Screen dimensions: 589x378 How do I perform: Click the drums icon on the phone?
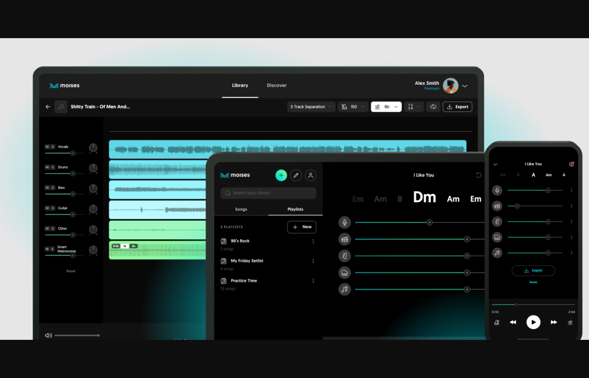pyautogui.click(x=497, y=206)
